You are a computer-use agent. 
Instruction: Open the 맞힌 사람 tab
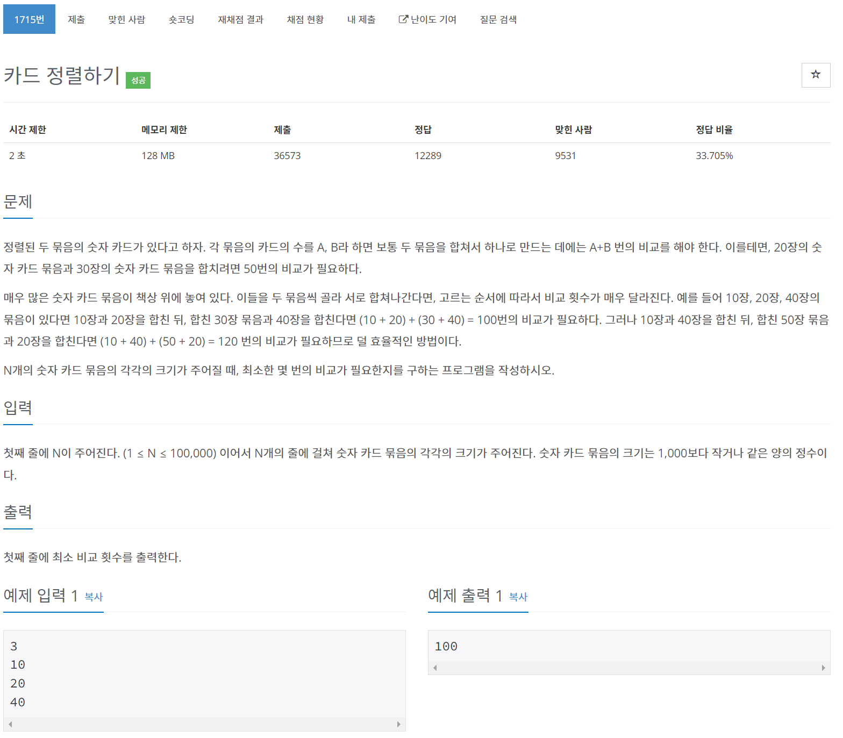point(127,19)
